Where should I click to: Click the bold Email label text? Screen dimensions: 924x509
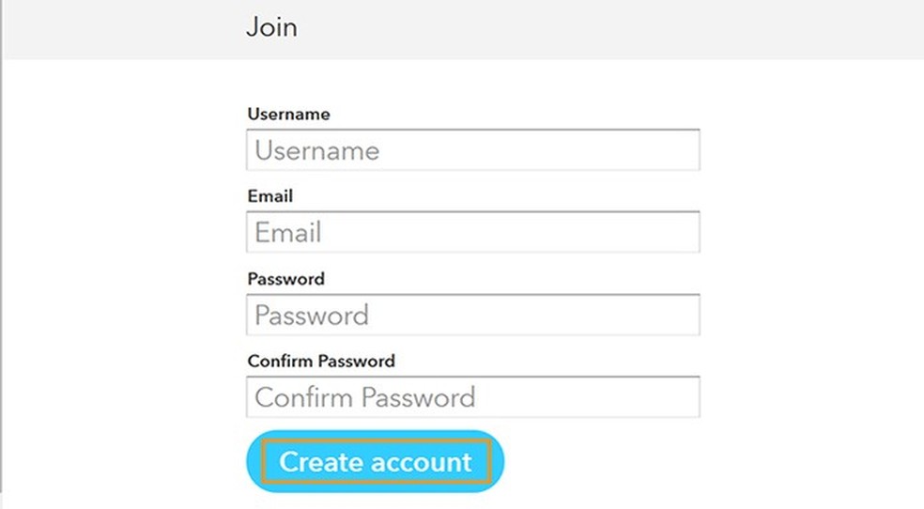tap(270, 196)
